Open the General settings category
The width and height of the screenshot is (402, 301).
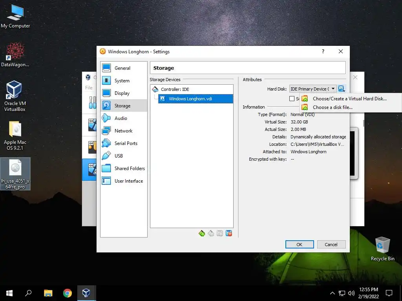pyautogui.click(x=124, y=68)
